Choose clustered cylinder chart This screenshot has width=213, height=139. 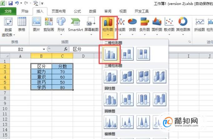(111, 99)
